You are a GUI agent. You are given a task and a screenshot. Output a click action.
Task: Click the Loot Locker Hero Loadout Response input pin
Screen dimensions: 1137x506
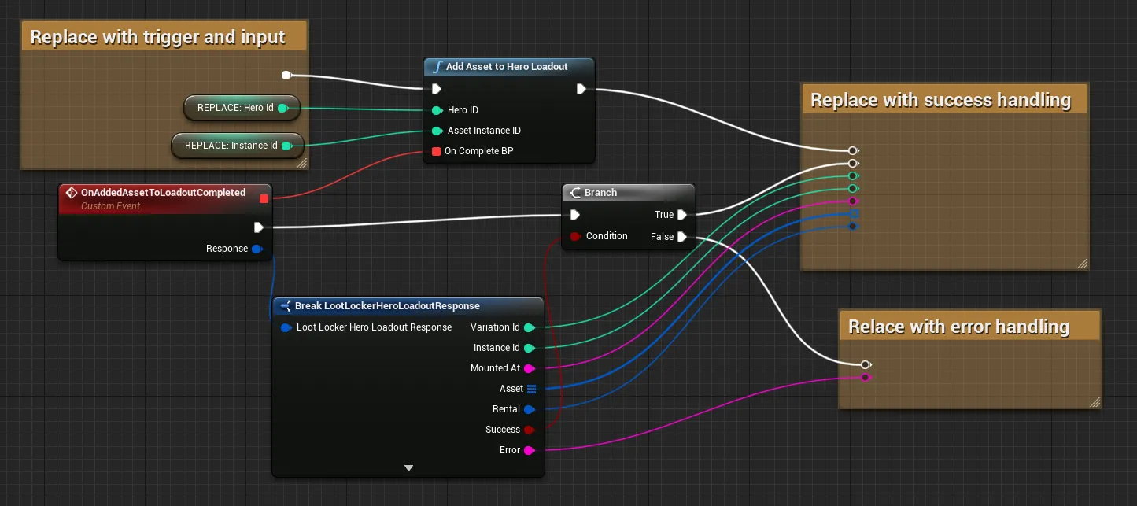(286, 327)
